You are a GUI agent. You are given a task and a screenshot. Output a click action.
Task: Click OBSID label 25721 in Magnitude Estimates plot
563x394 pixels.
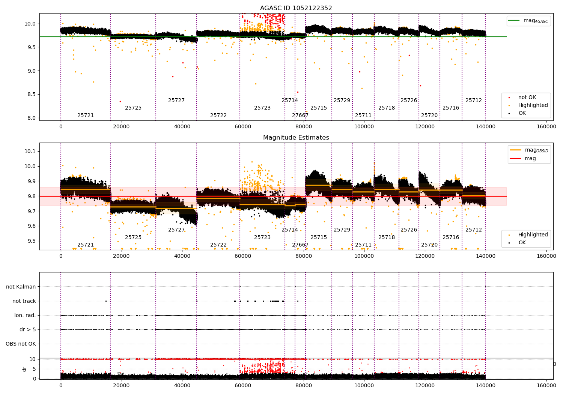pos(86,245)
